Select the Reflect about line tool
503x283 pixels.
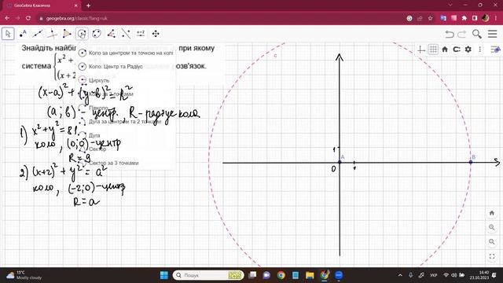(x=126, y=34)
